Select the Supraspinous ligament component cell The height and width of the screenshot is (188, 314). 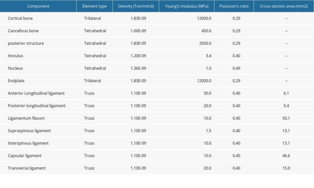(x=29, y=131)
